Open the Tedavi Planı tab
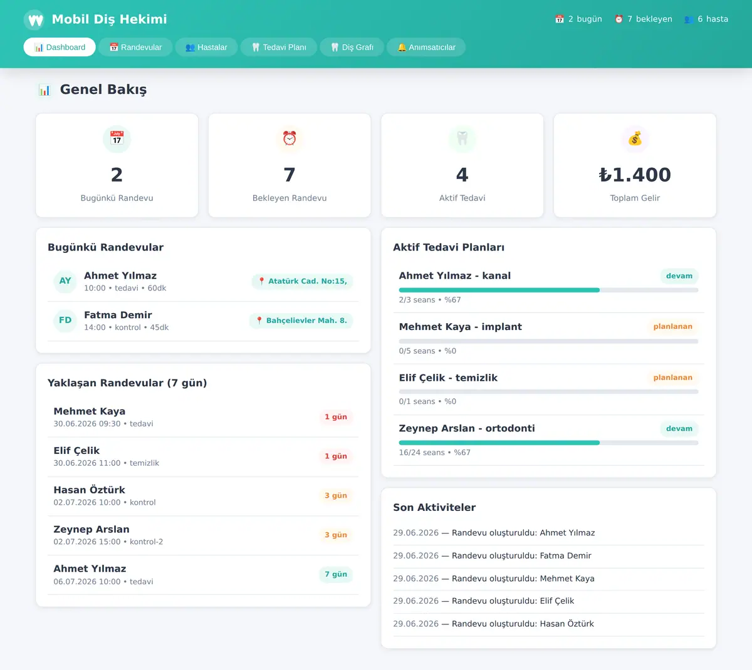752x670 pixels. (x=279, y=47)
